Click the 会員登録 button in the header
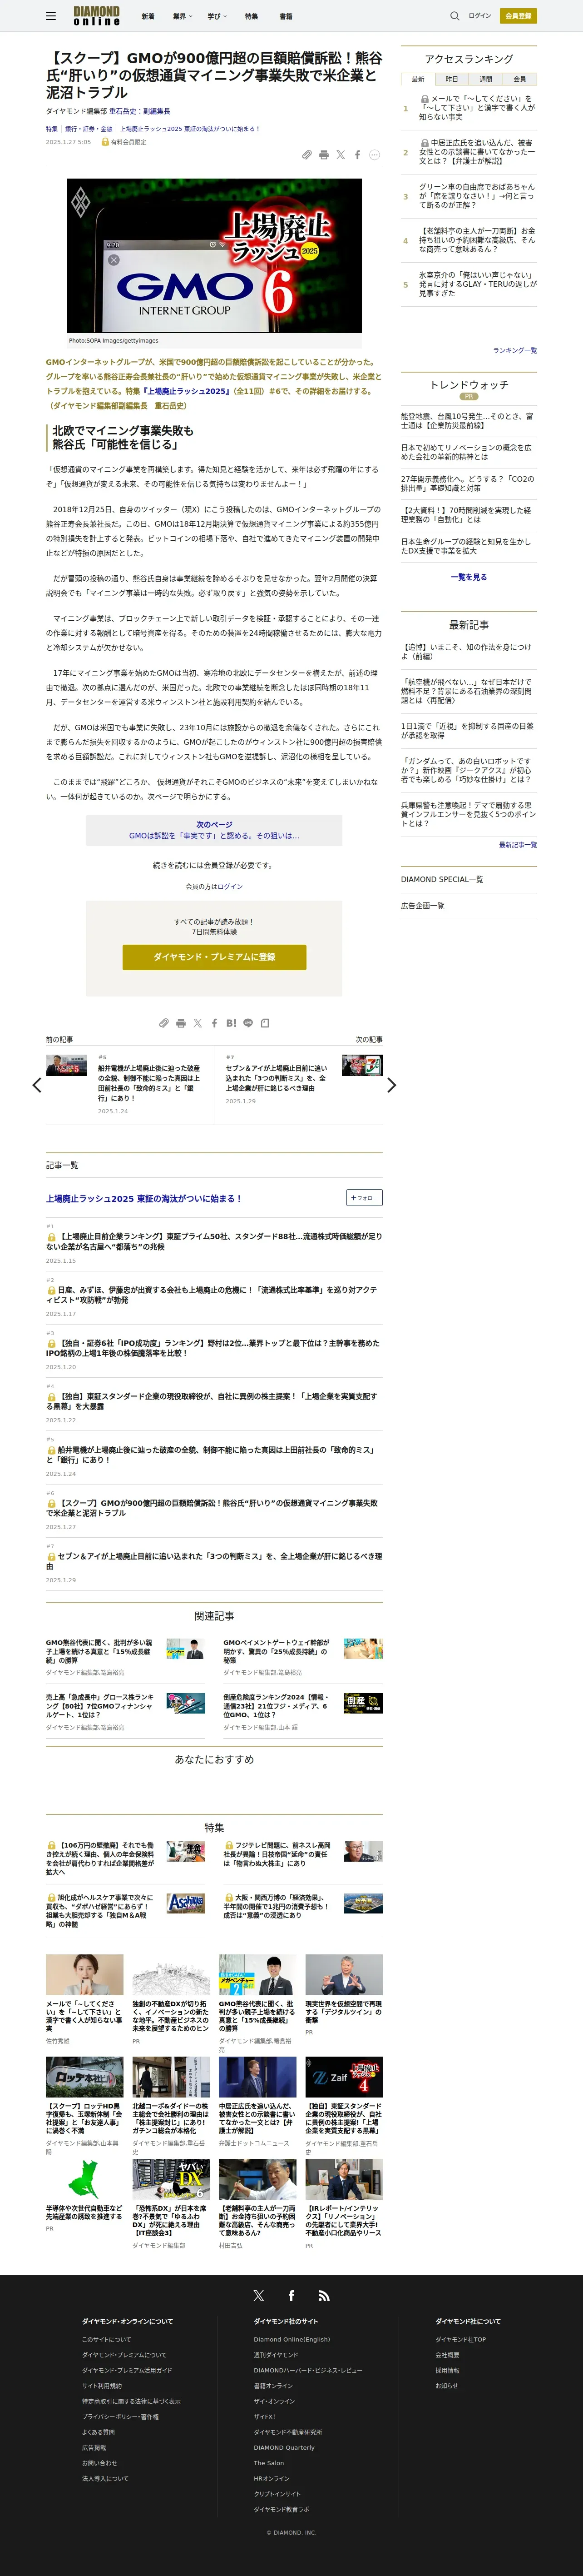Viewport: 583px width, 2576px height. [x=518, y=16]
